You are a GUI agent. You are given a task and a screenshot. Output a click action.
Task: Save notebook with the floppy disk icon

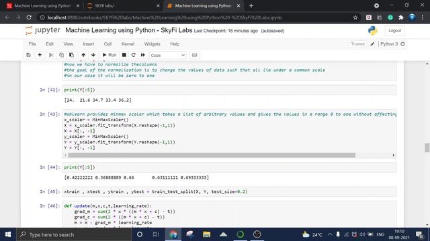(x=28, y=55)
